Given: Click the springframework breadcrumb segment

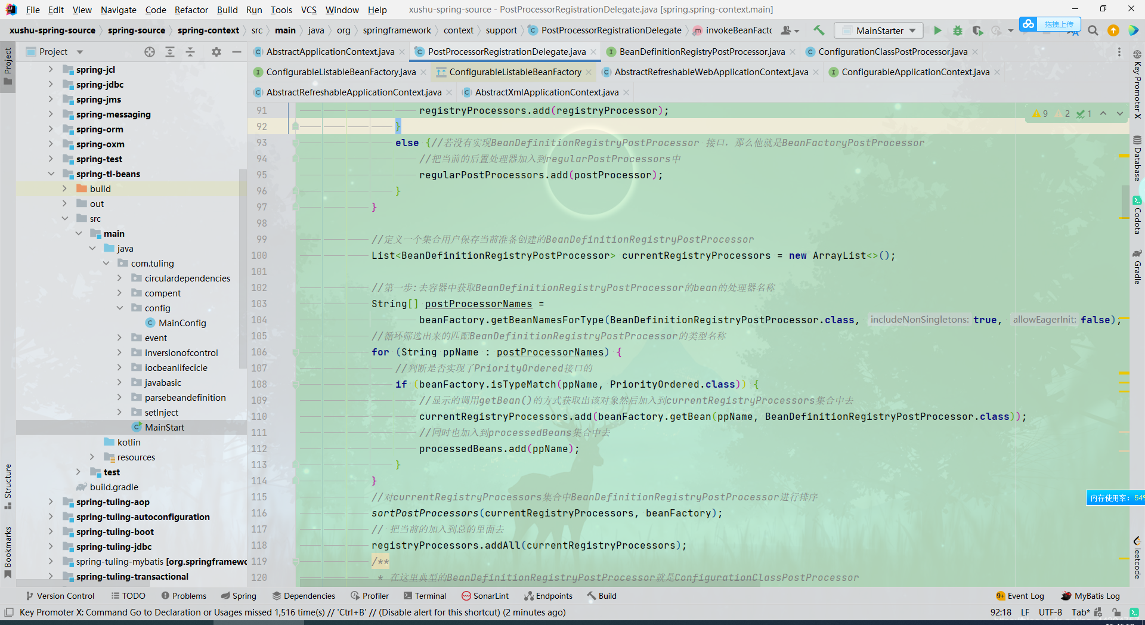Looking at the screenshot, I should click(397, 30).
